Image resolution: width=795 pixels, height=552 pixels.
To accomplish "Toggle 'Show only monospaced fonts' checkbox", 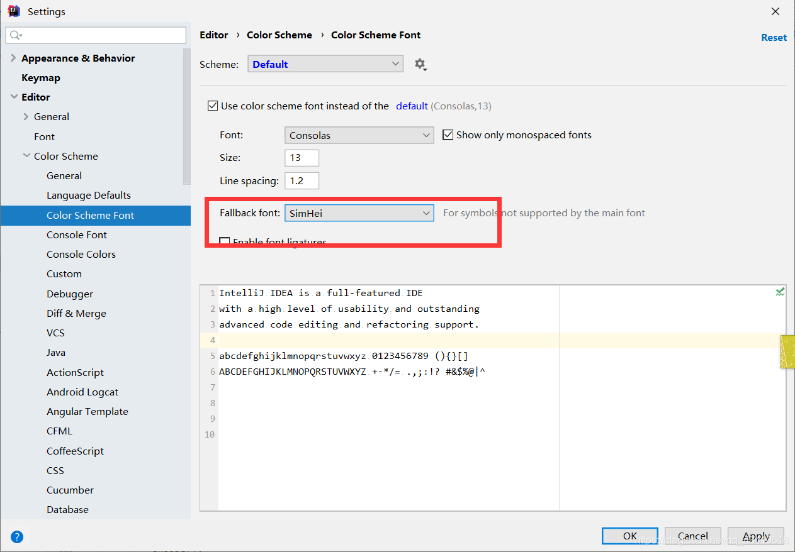I will click(448, 135).
